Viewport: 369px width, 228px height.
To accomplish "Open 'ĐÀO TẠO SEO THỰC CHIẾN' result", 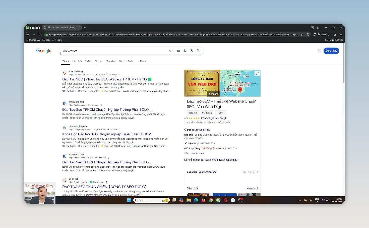I will point(104,187).
